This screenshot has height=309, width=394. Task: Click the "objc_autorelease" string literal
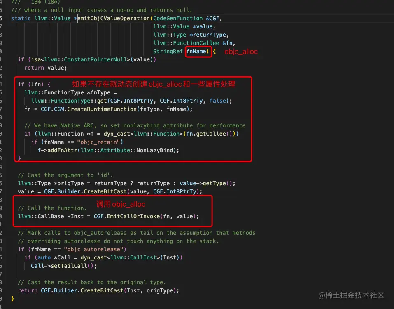[94, 250]
